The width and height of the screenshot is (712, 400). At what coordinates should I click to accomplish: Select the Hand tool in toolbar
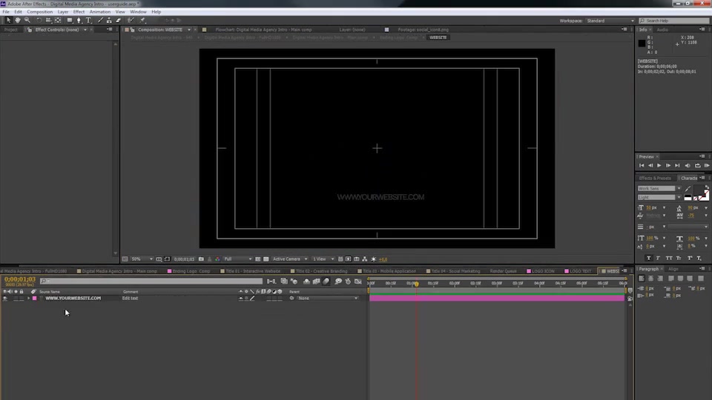pyautogui.click(x=18, y=21)
